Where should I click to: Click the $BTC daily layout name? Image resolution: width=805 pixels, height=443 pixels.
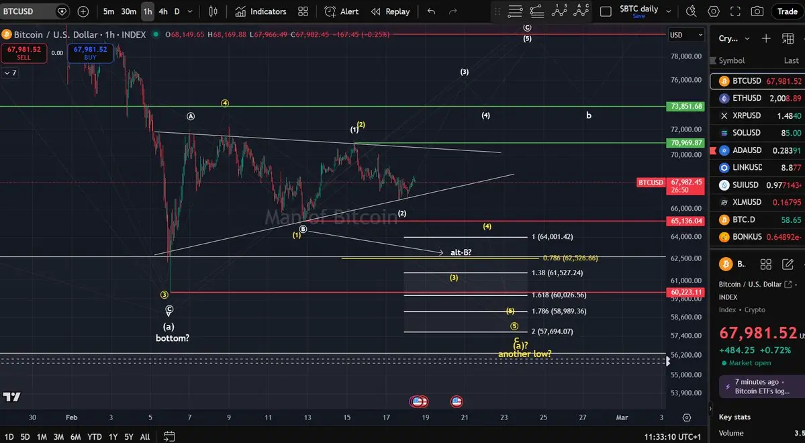pos(638,9)
